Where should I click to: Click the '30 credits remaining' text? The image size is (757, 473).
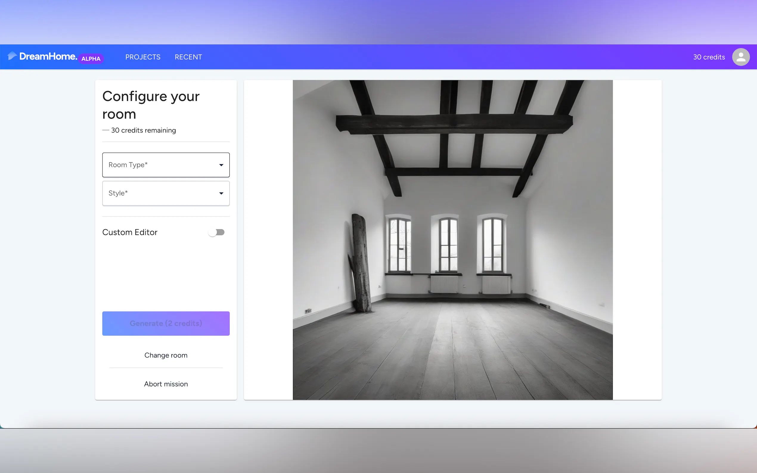143,130
